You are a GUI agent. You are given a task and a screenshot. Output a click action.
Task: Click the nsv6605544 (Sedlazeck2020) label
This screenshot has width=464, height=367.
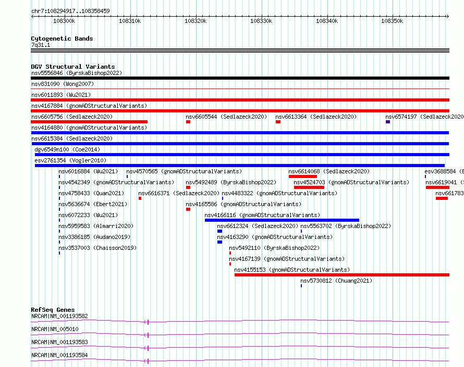click(226, 117)
